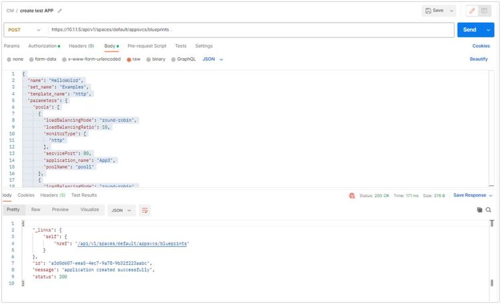The width and height of the screenshot is (501, 304).
Task: Open the Test Results tab
Action: coord(84,195)
